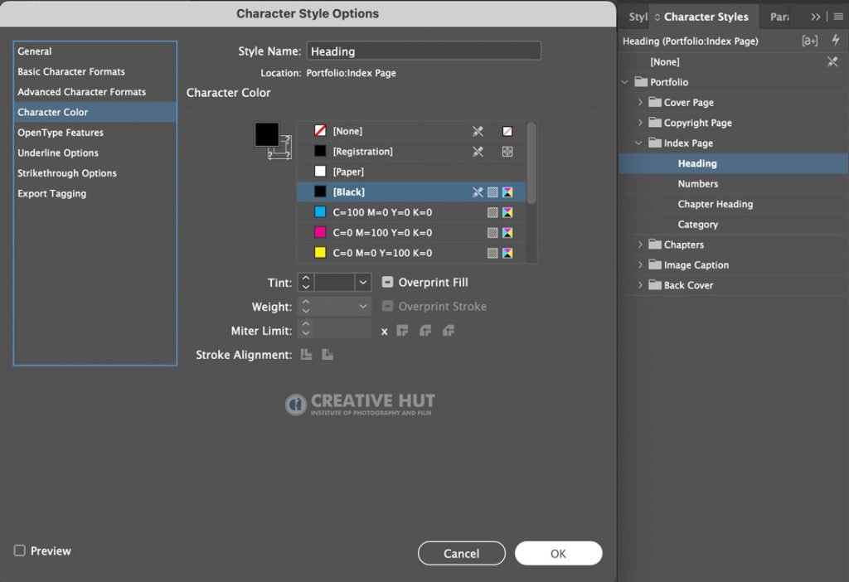This screenshot has width=849, height=582.
Task: Switch to Underline Options section
Action: [x=58, y=153]
